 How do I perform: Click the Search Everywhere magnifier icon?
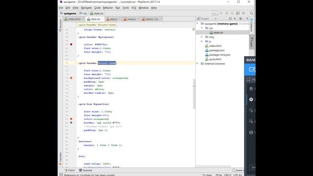click(x=251, y=13)
